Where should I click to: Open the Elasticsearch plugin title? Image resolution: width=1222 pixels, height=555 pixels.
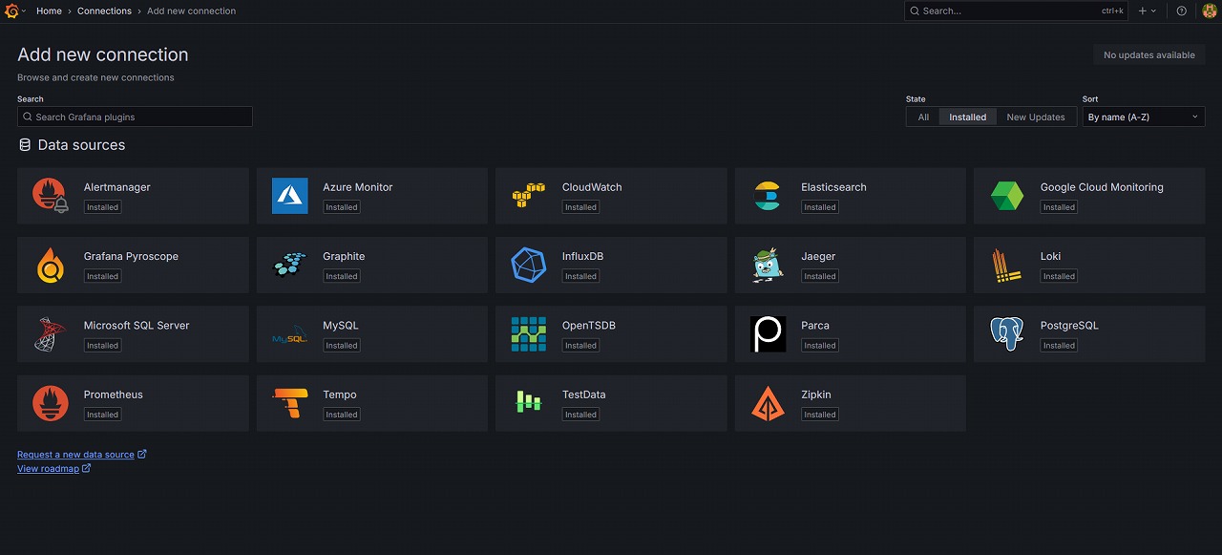click(x=834, y=187)
